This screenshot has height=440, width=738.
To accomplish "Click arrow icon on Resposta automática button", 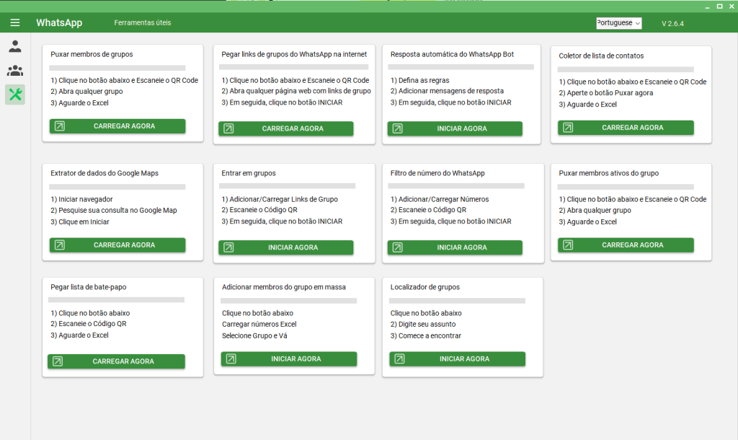I will [398, 128].
